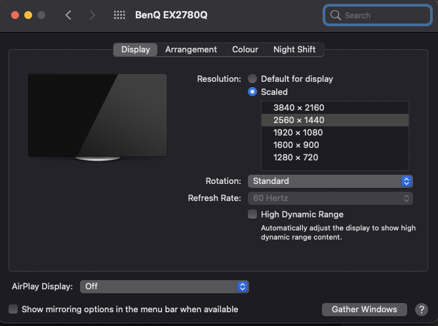
Task: Go back using the left chevron
Action: tap(68, 15)
